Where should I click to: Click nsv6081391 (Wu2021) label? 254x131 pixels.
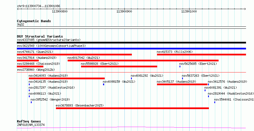coord(221,88)
